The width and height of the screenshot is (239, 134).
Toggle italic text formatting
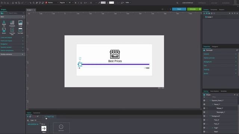[78, 3]
